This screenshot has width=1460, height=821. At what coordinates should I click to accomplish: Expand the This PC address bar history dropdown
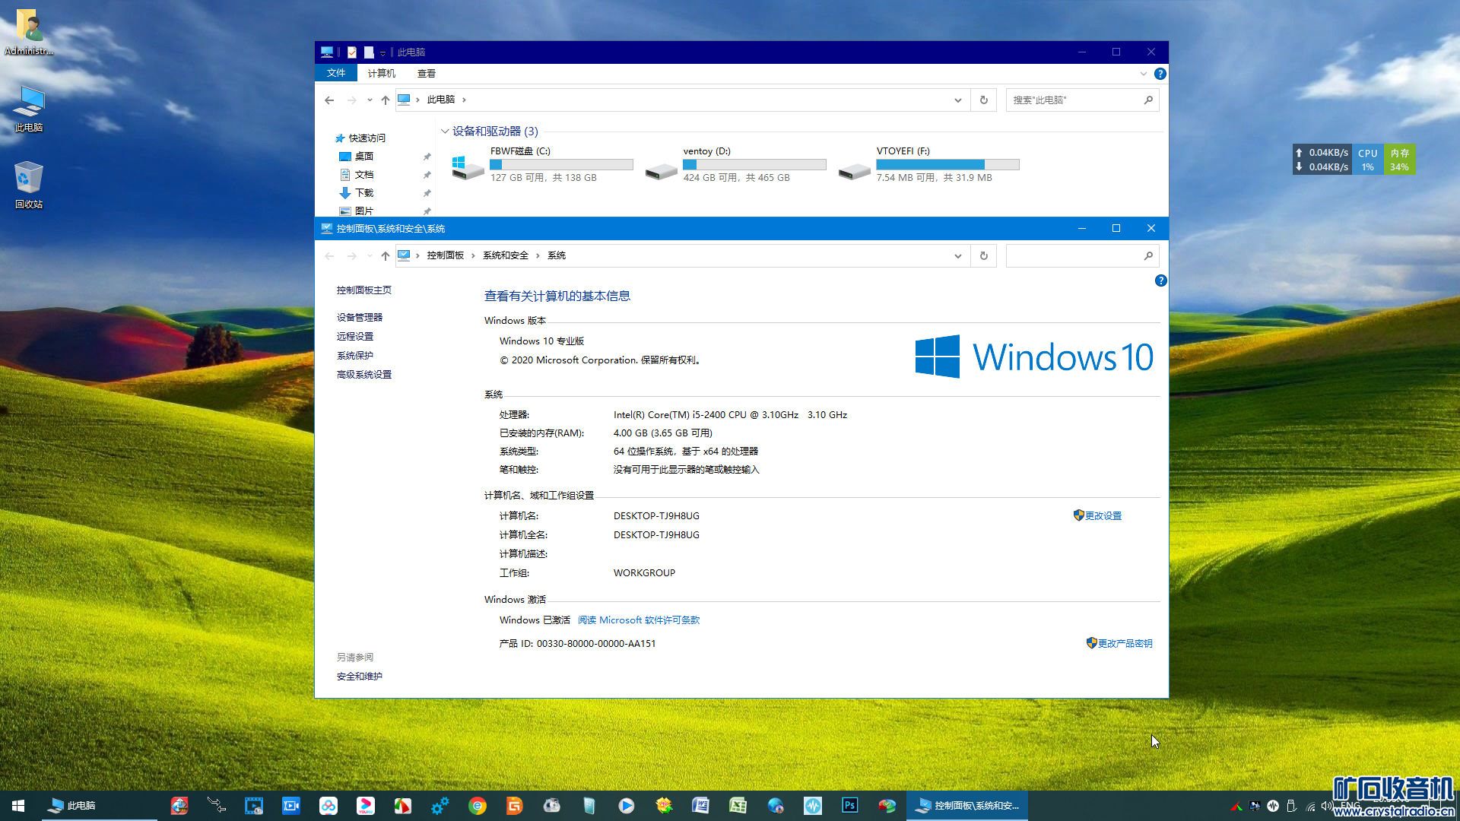click(957, 100)
